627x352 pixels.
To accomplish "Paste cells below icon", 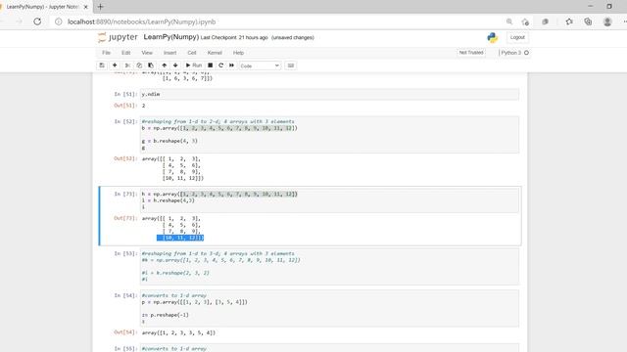I will pos(151,66).
